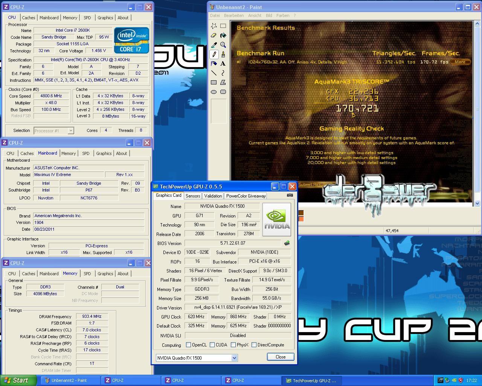Screen dimensions: 482x386
Task: Select the Text tool in Paint
Action: point(223,64)
